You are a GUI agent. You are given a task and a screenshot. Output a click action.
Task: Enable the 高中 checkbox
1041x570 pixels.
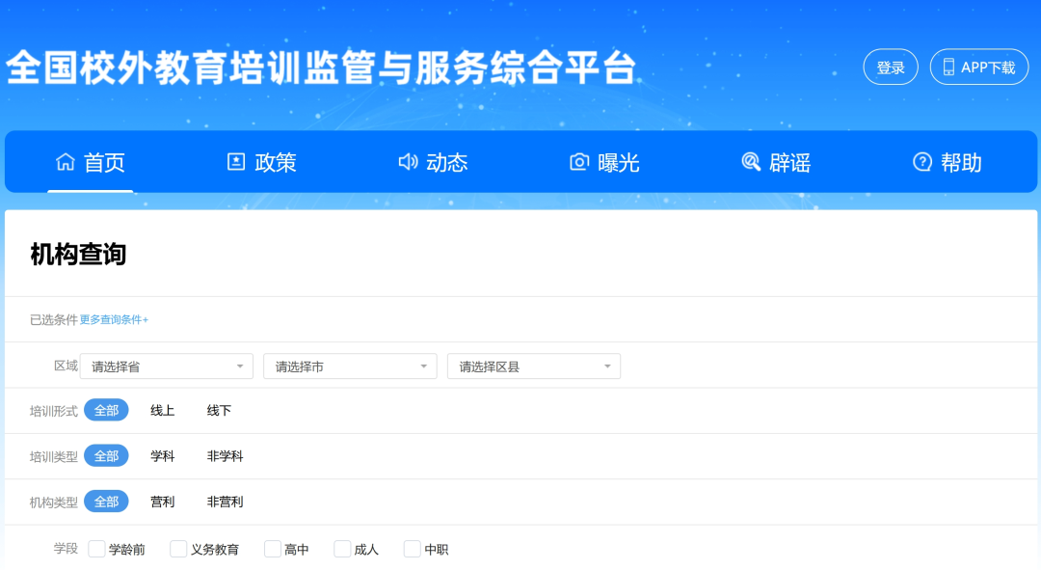(x=273, y=549)
